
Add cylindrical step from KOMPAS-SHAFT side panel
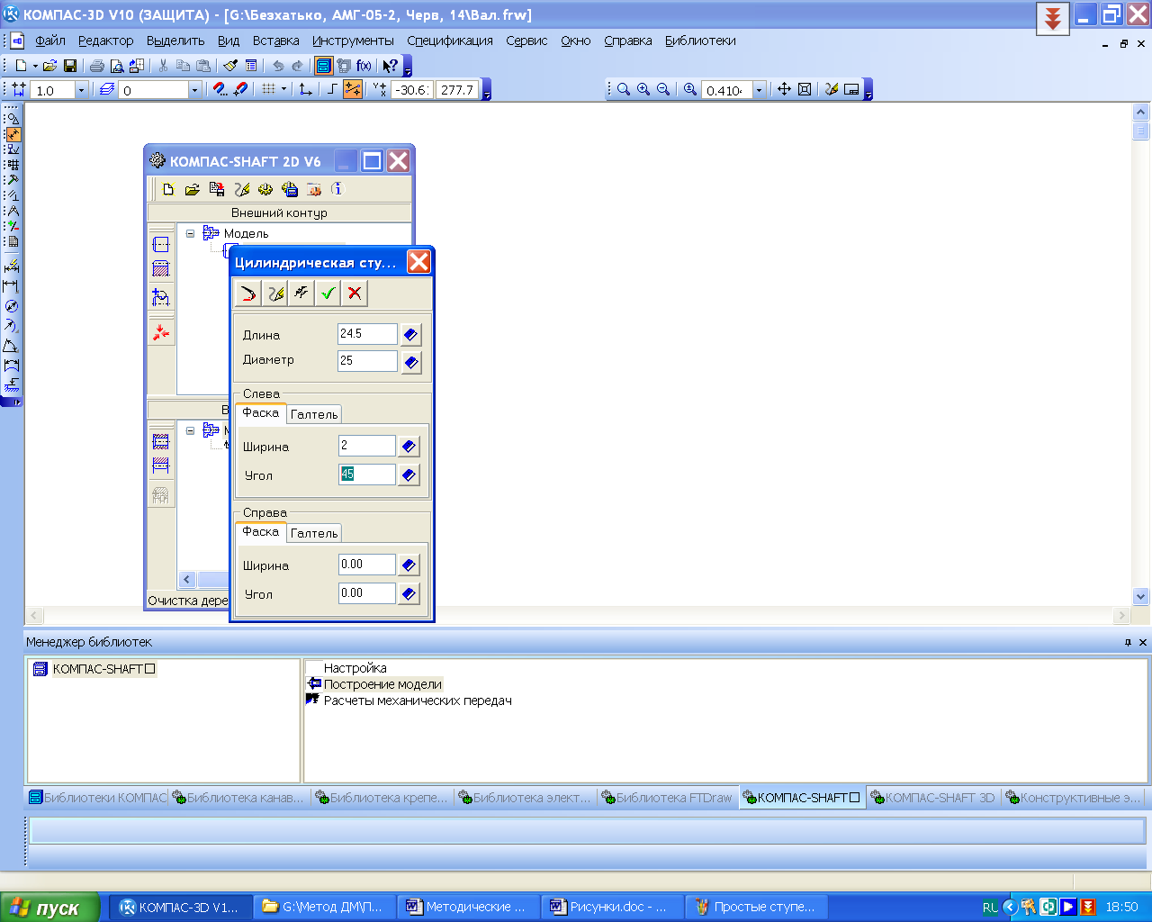(161, 245)
